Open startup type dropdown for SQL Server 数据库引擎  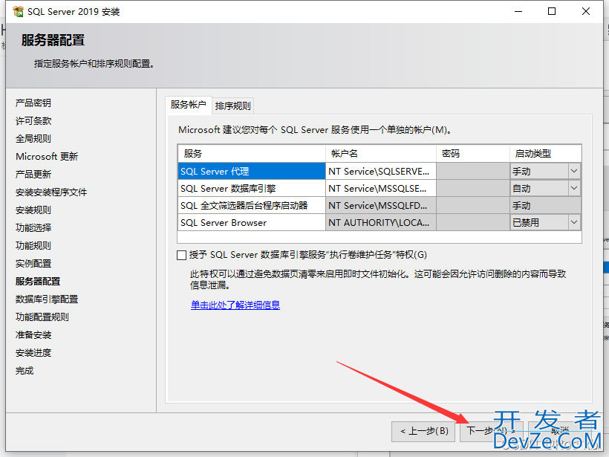[x=573, y=188]
